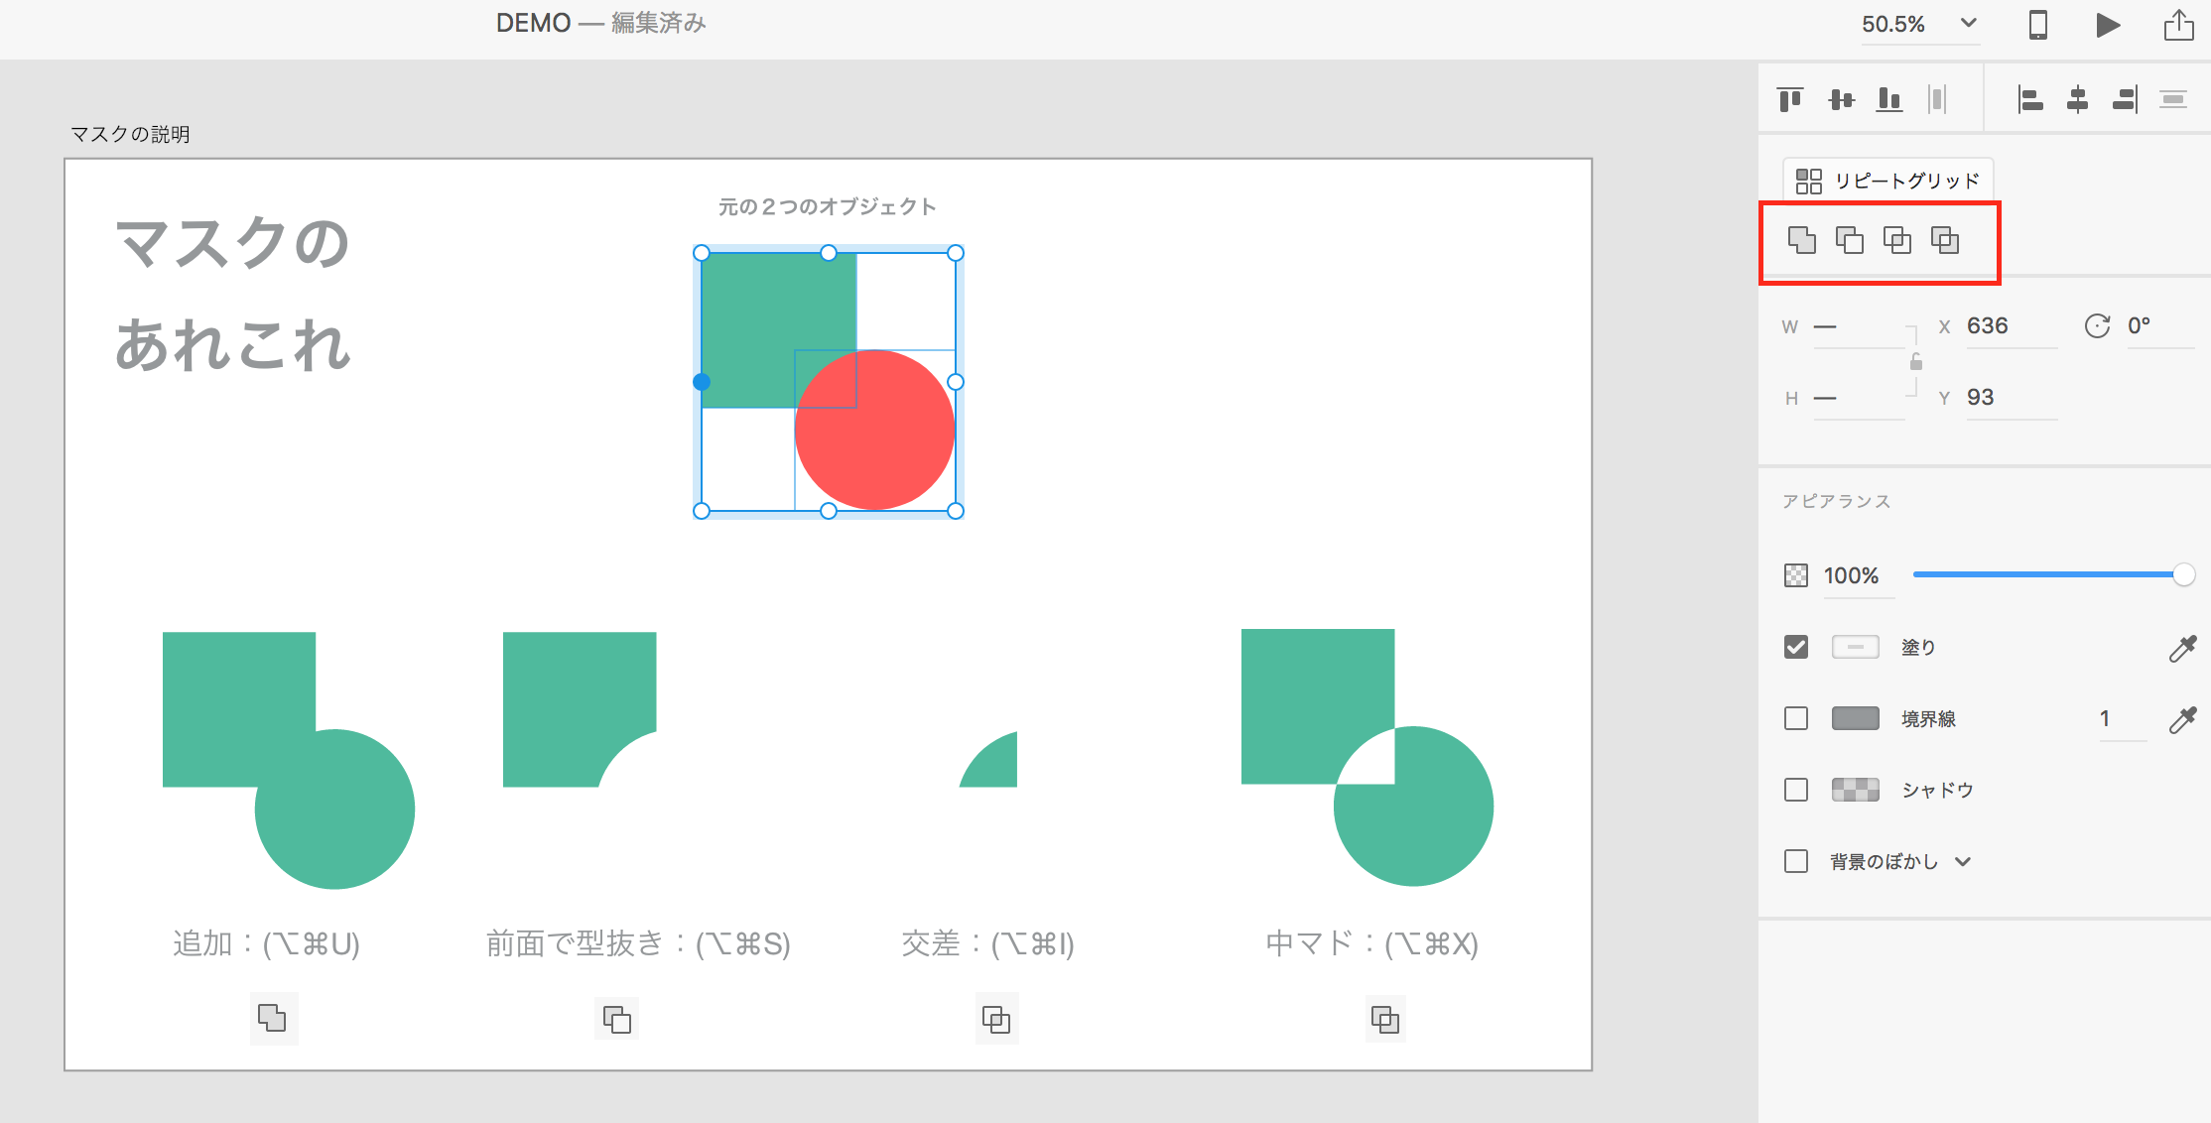Screen dimensions: 2211x1123
Task: Pick fill color with the eyedropper
Action: click(x=2182, y=648)
